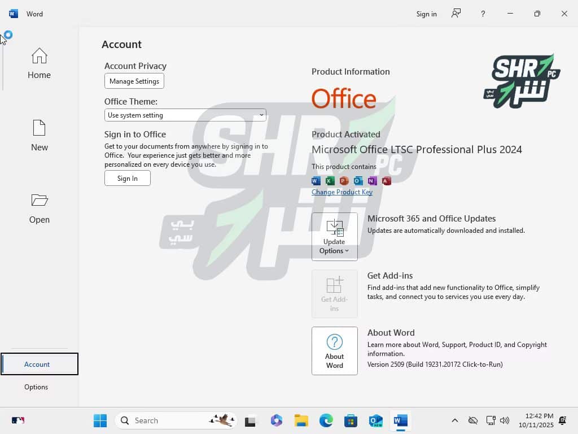Click the Get Add-ins icon button
The height and width of the screenshot is (434, 578).
point(334,293)
